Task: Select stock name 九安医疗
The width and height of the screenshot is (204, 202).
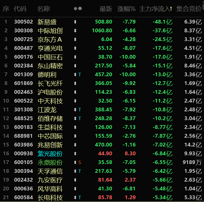Action: tap(50, 180)
